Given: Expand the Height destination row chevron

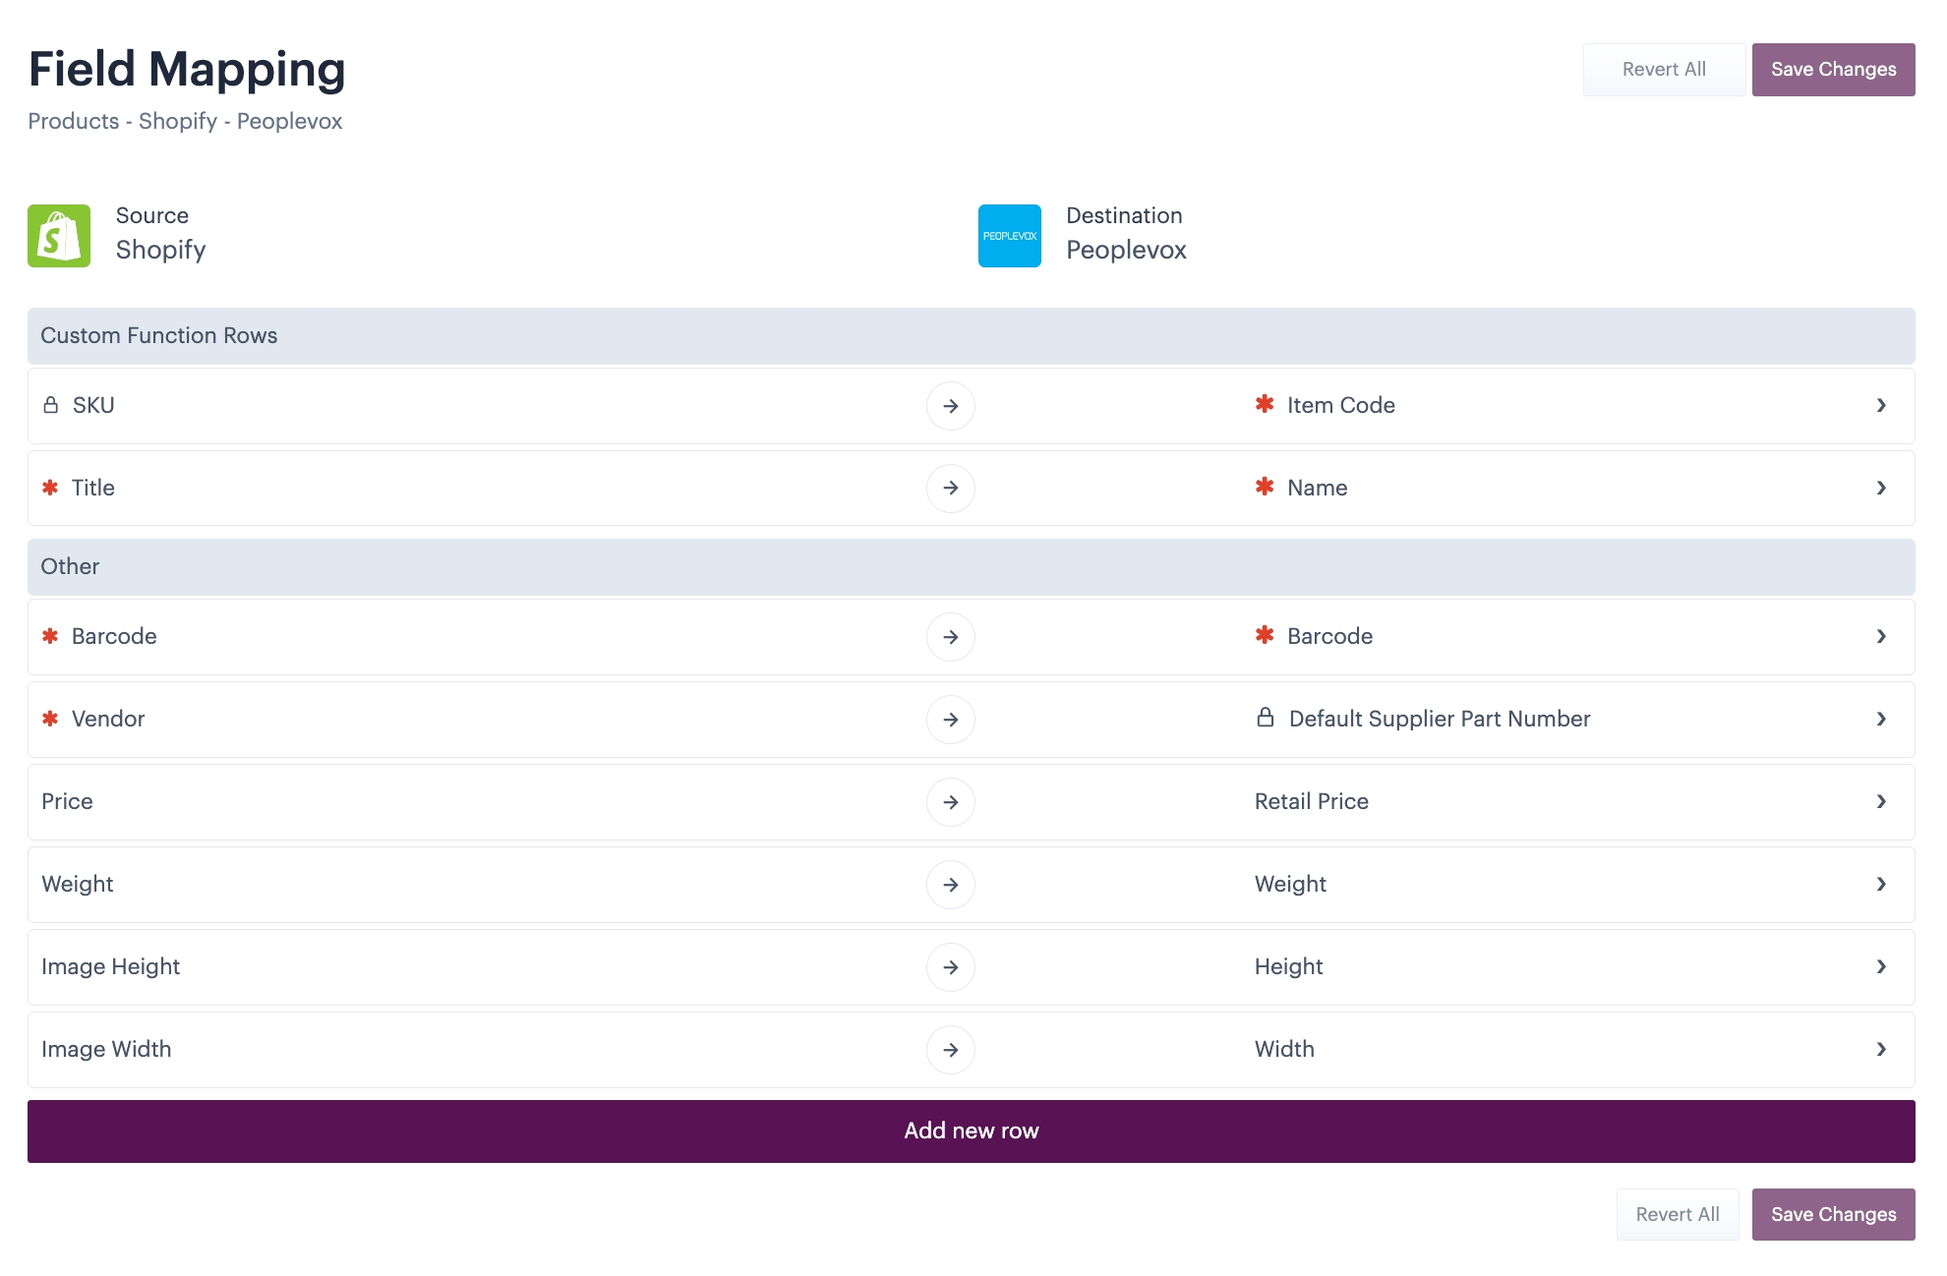Looking at the screenshot, I should click(1880, 966).
